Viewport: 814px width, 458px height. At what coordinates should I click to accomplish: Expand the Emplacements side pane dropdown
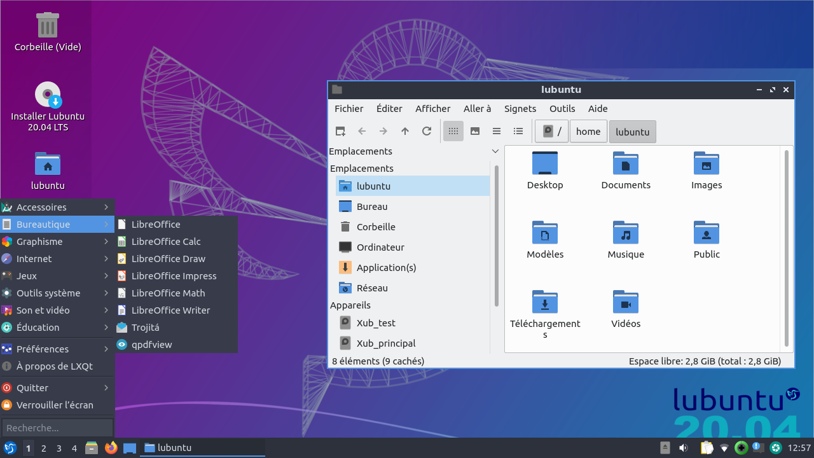click(495, 151)
